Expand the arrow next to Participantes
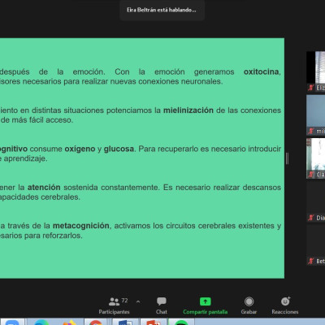The width and height of the screenshot is (325, 325). (x=138, y=301)
